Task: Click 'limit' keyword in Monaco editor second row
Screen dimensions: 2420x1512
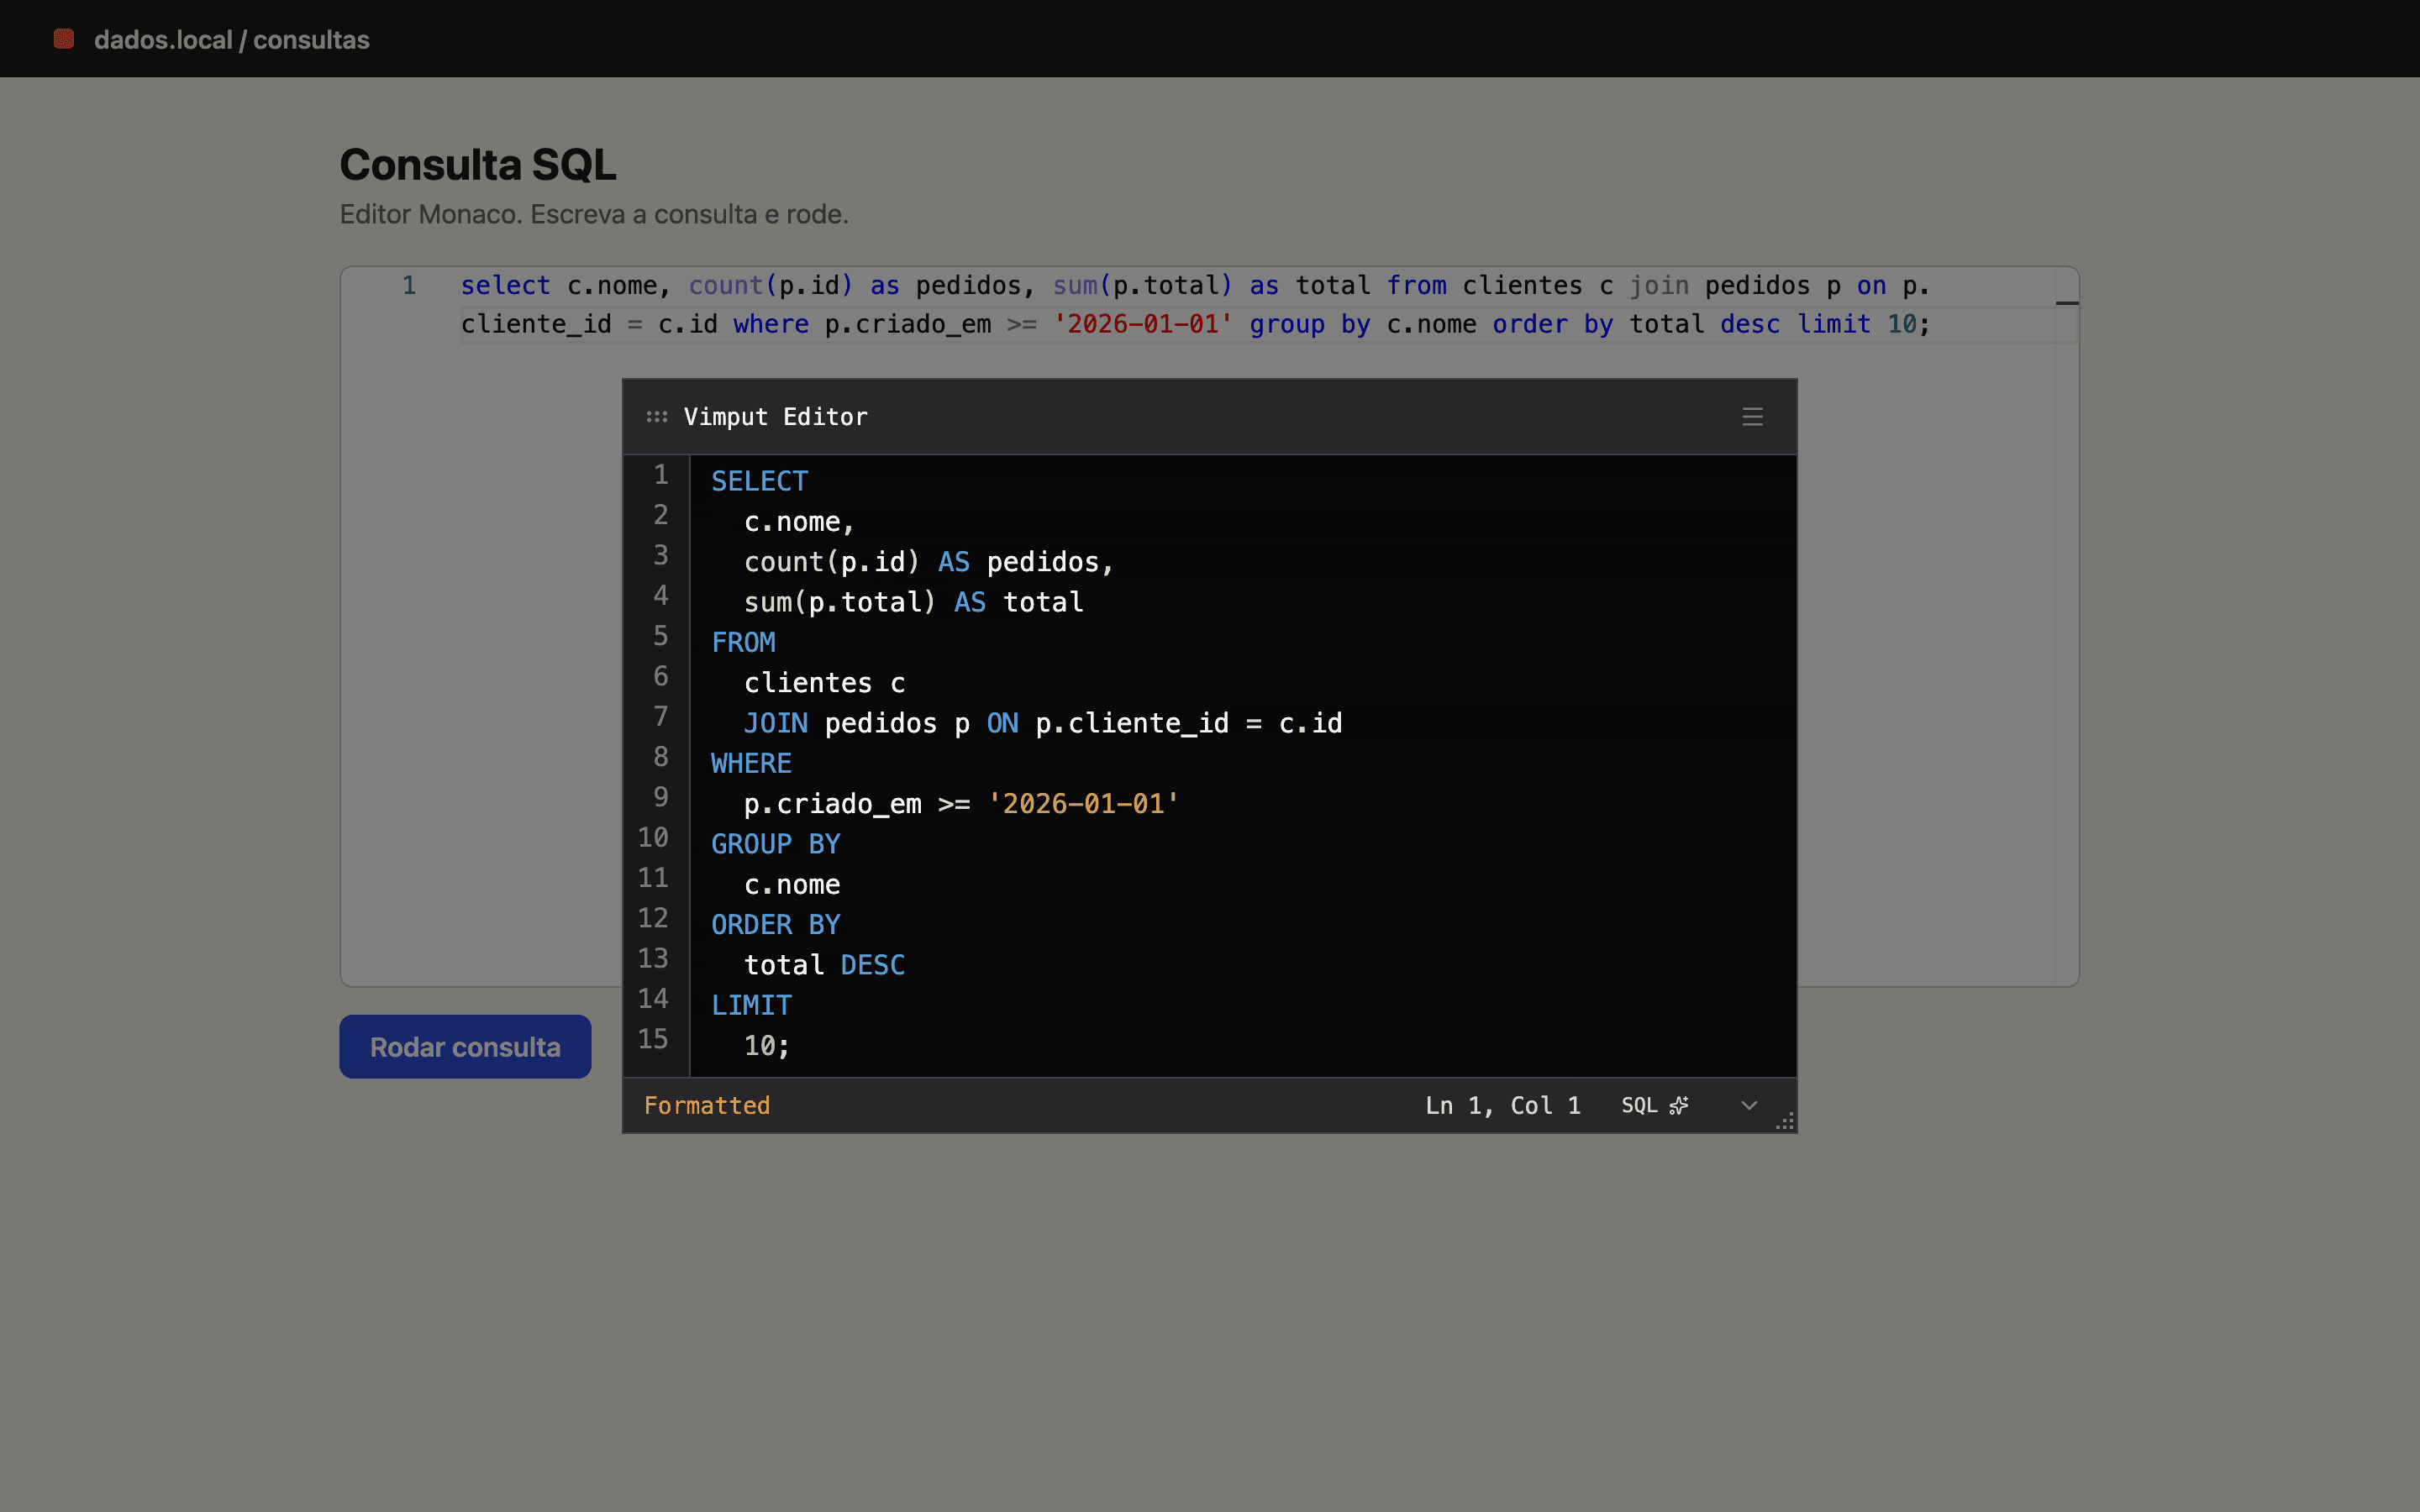Action: click(1834, 324)
